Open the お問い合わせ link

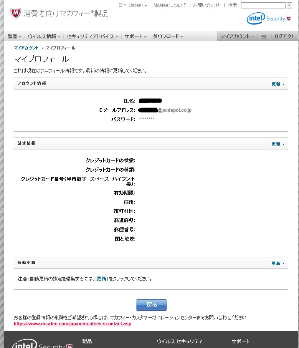click(x=206, y=5)
